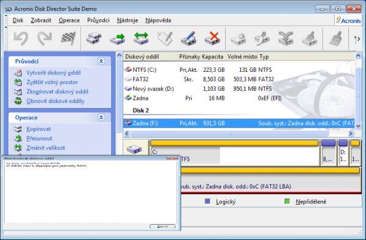Click the D: partition block in disk map

(x=343, y=153)
